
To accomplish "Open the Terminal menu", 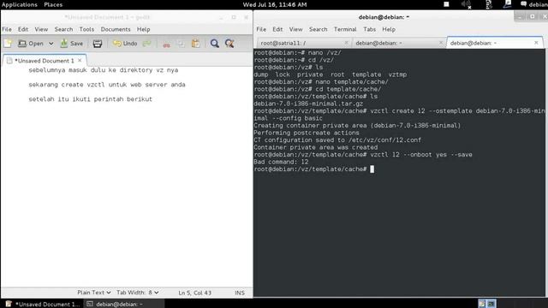I will pos(345,29).
